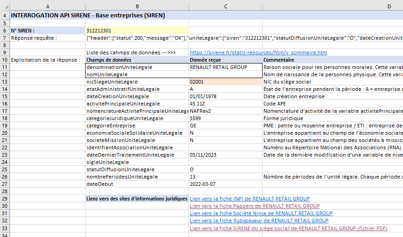Select the nicSiegeUniteLegale cell
This screenshot has height=237, width=403.
click(x=137, y=82)
